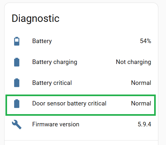This screenshot has height=145, width=166.
Task: Click the highlighted Door sensor row
Action: click(80, 105)
